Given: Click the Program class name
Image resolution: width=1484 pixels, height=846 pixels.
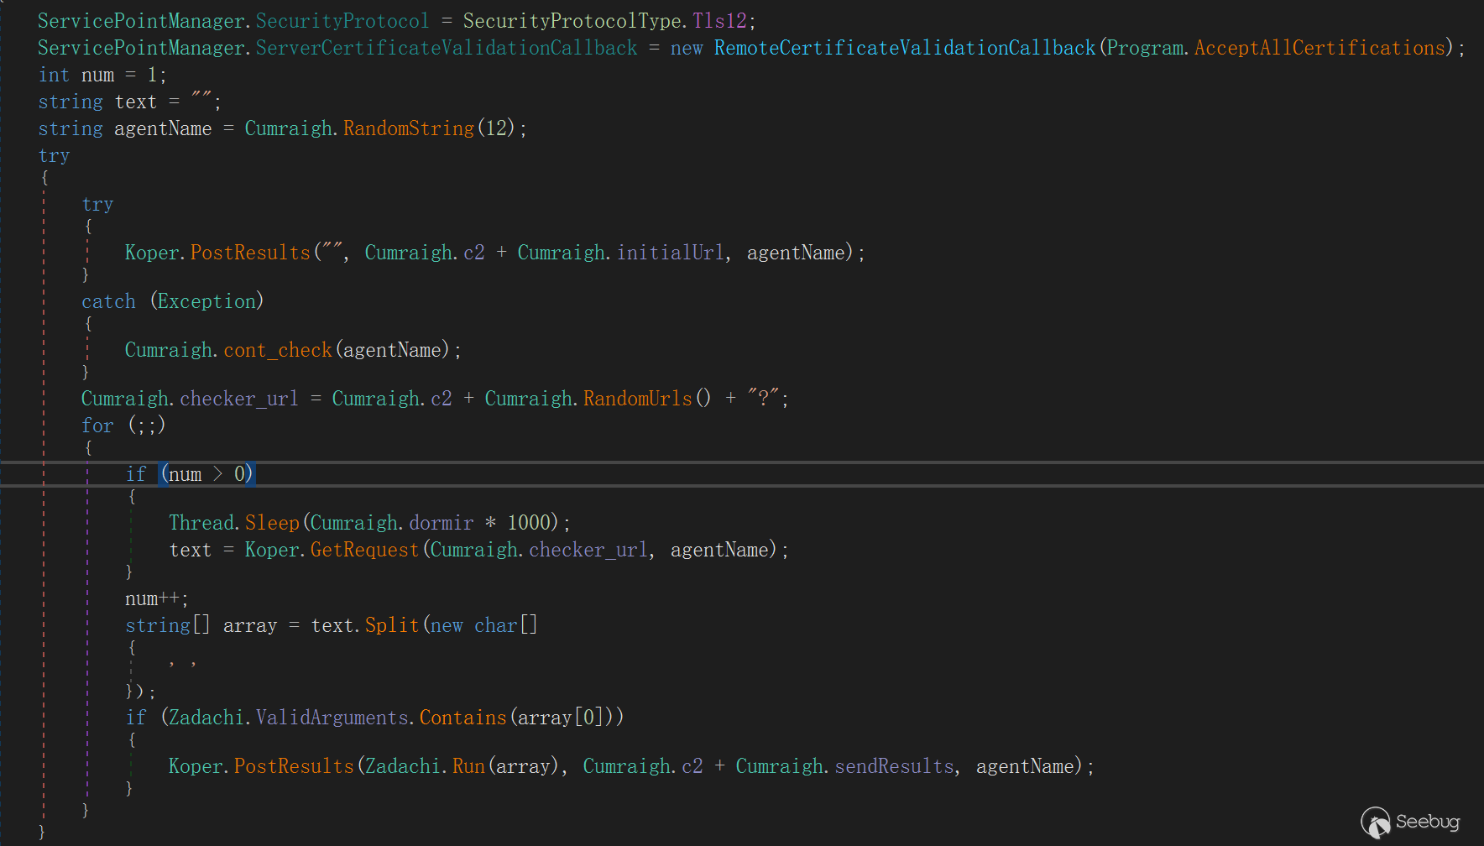Looking at the screenshot, I should click(1145, 48).
